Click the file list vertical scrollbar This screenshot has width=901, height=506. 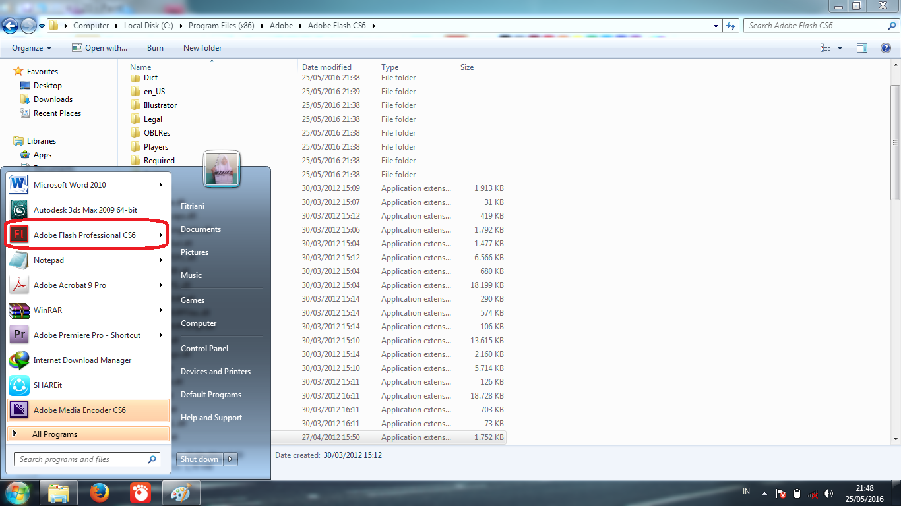pyautogui.click(x=895, y=142)
